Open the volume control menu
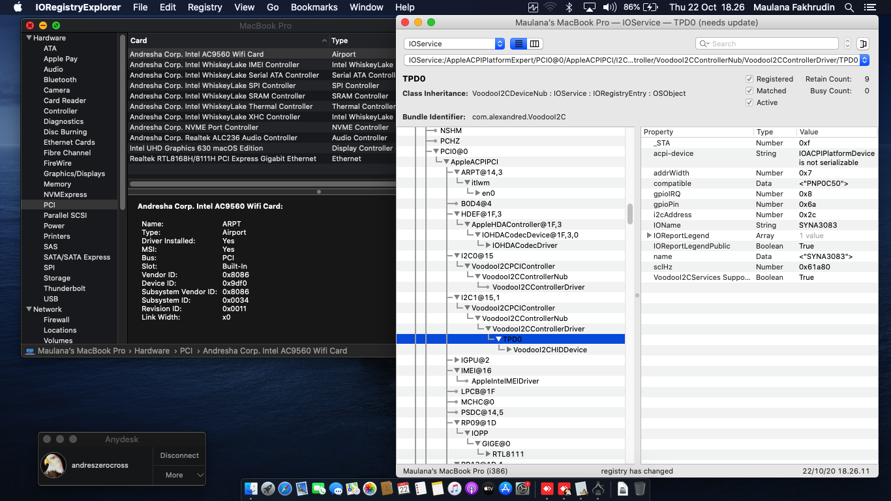891x501 pixels. 610,7
